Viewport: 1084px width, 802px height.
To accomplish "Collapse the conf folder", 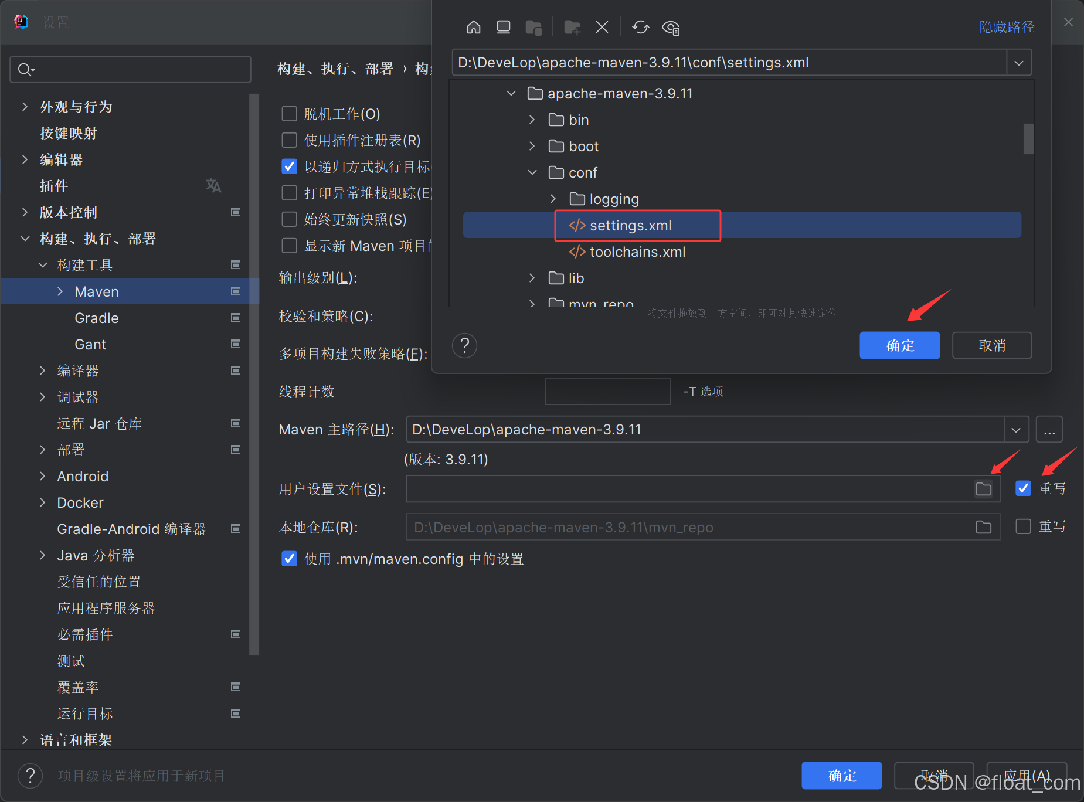I will point(532,172).
